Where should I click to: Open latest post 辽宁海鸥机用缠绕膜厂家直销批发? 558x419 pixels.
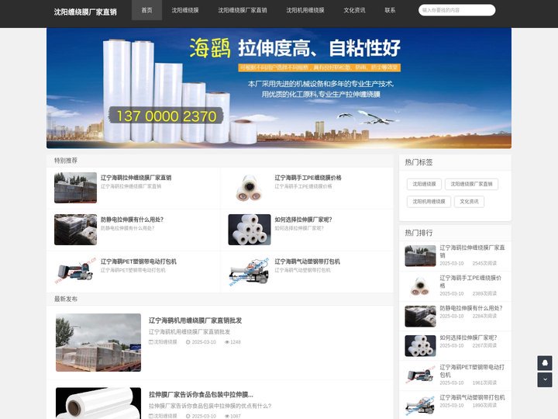195,320
